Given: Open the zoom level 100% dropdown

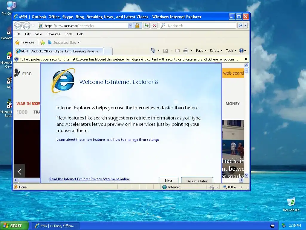Looking at the screenshot, I should 241,187.
